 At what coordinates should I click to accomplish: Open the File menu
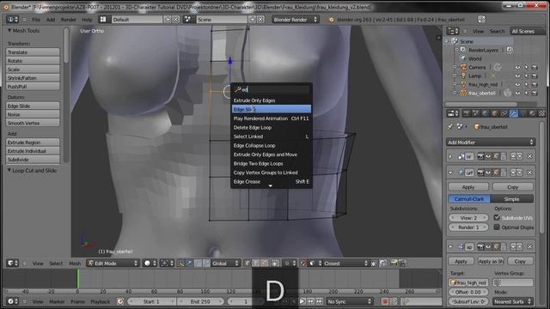tap(36, 20)
